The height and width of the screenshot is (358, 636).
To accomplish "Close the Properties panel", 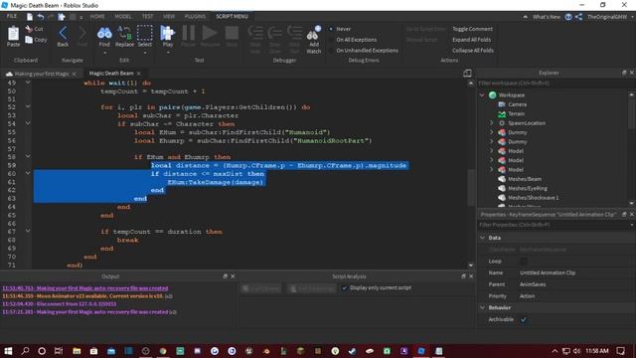I will pos(632,214).
